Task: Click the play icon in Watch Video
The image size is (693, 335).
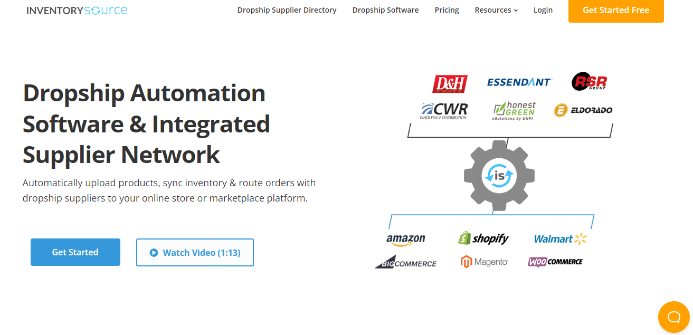Action: point(154,253)
